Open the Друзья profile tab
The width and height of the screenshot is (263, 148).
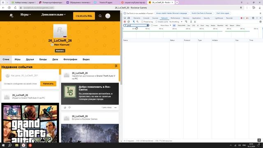pos(30,59)
